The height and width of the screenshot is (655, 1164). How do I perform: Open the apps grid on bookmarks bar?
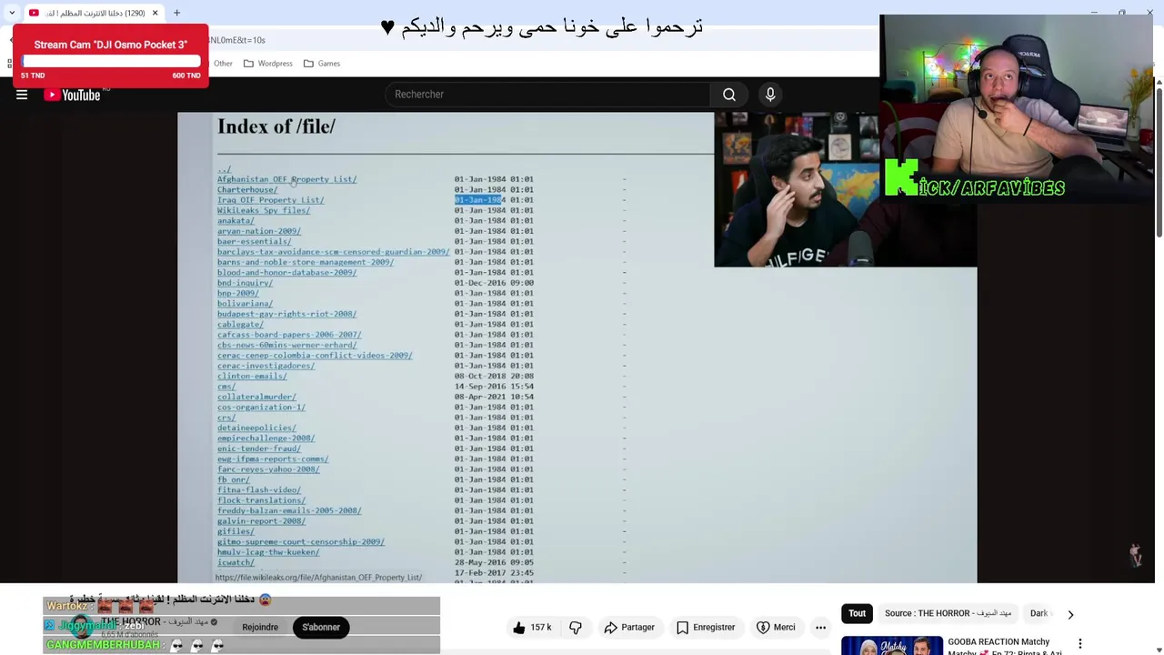(x=9, y=64)
